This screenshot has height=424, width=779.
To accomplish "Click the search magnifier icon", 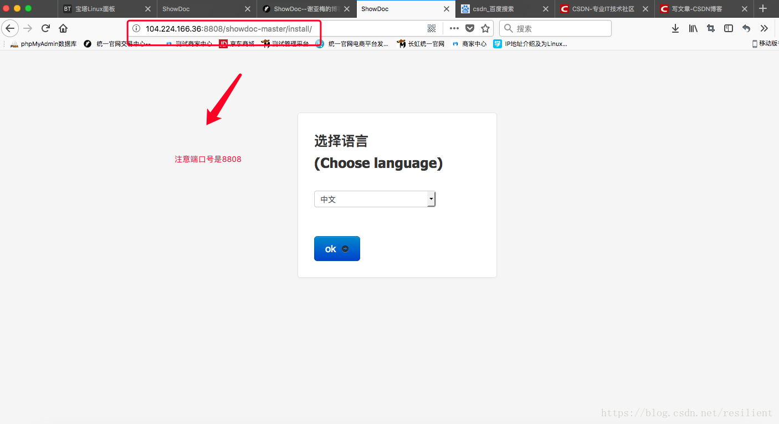I will (509, 28).
